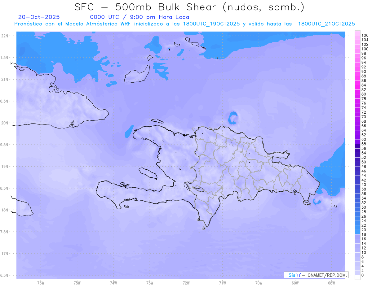Image resolution: width=372 pixels, height=287 pixels.
Task: Click the '100' value on the color scale
Action: (365, 49)
